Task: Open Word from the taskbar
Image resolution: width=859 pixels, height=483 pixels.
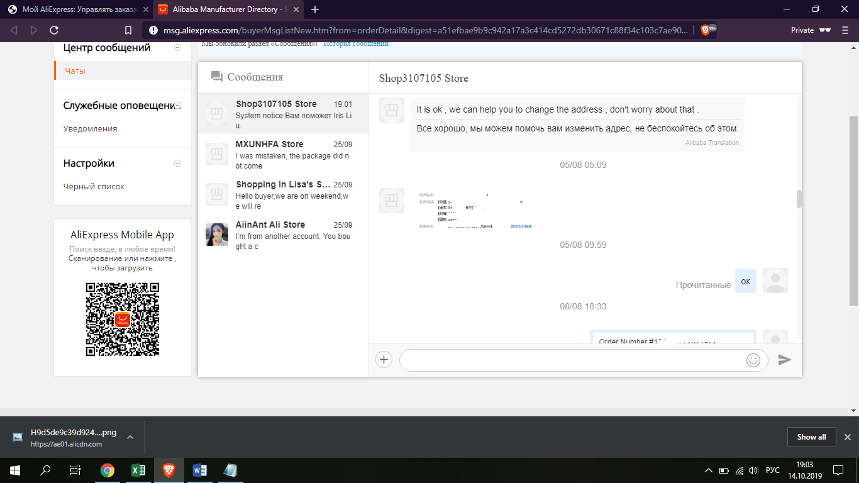Action: (x=200, y=470)
